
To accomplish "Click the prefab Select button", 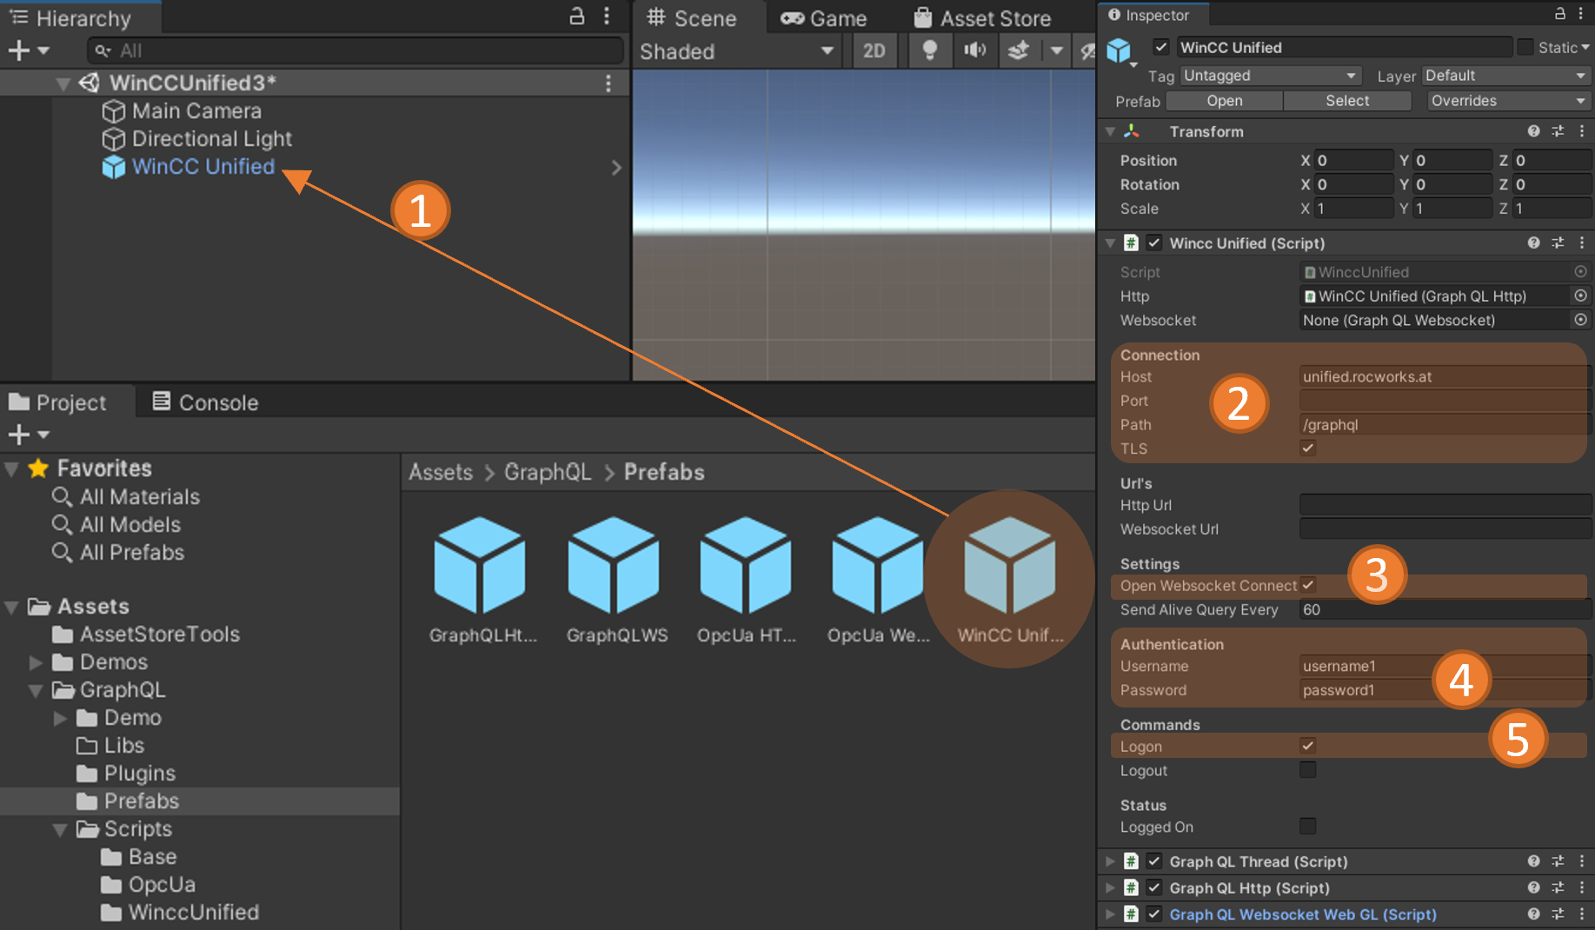I will 1347,101.
